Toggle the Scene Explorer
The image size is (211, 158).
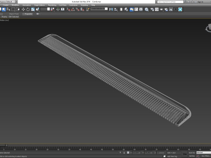121,9
